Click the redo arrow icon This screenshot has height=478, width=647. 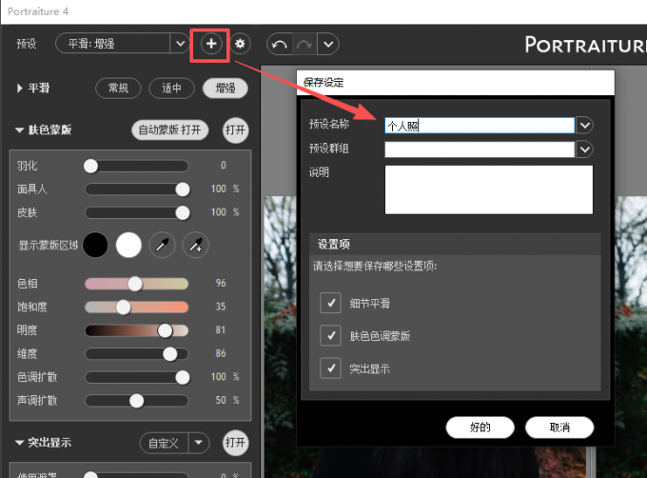pos(304,44)
